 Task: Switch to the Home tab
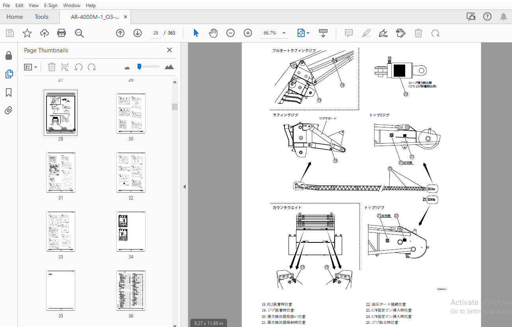coord(15,17)
